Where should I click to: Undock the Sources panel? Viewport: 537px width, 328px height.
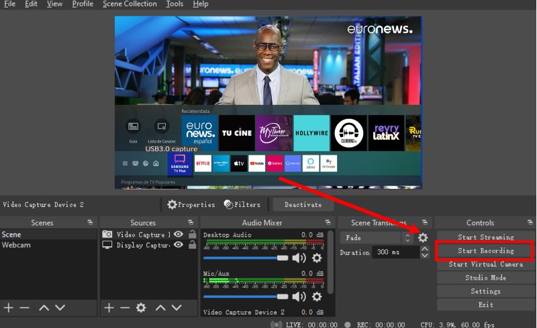click(191, 222)
